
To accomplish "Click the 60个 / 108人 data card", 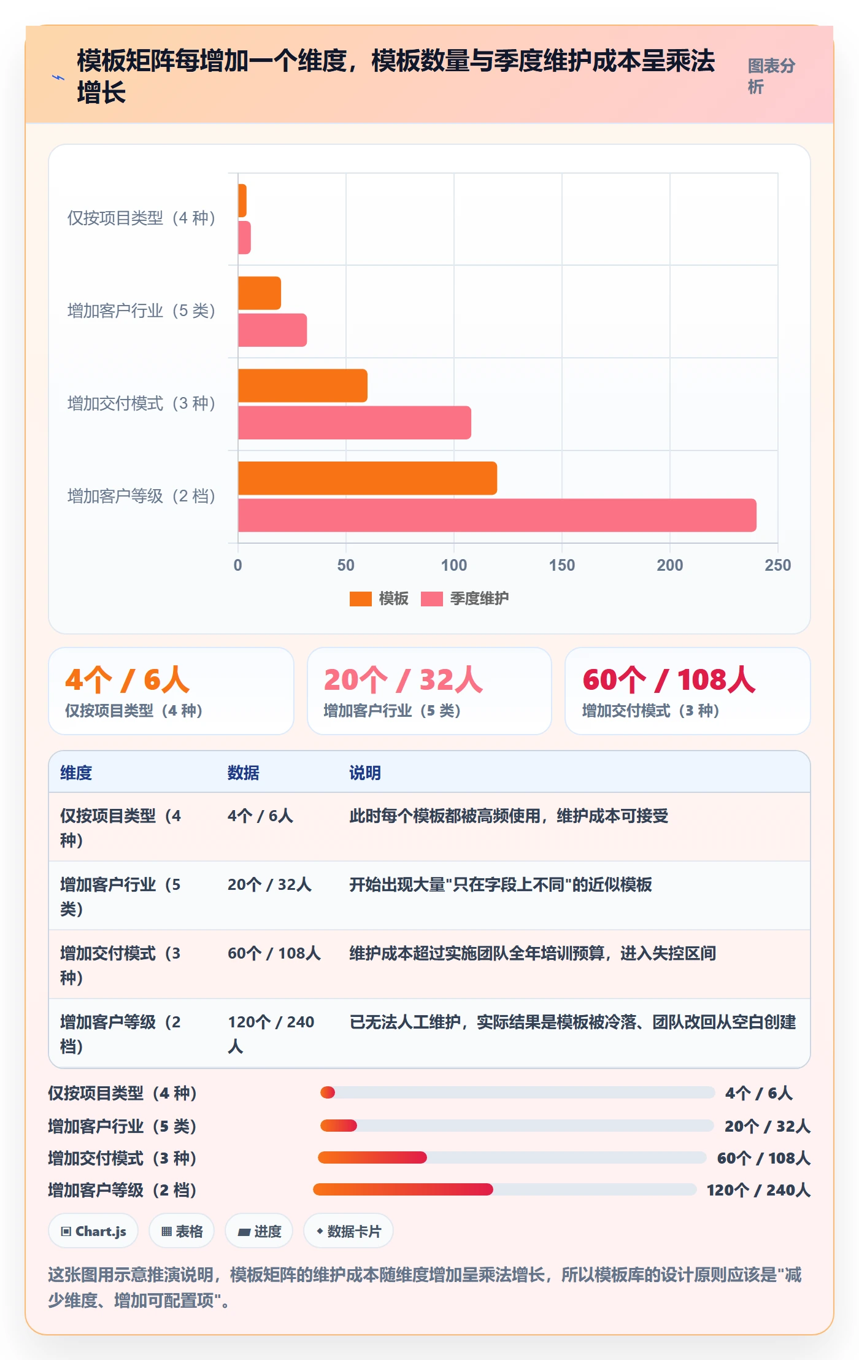I will (x=688, y=691).
